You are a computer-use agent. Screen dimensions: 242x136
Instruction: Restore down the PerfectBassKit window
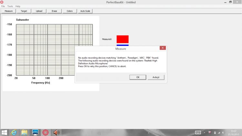point(230,2)
